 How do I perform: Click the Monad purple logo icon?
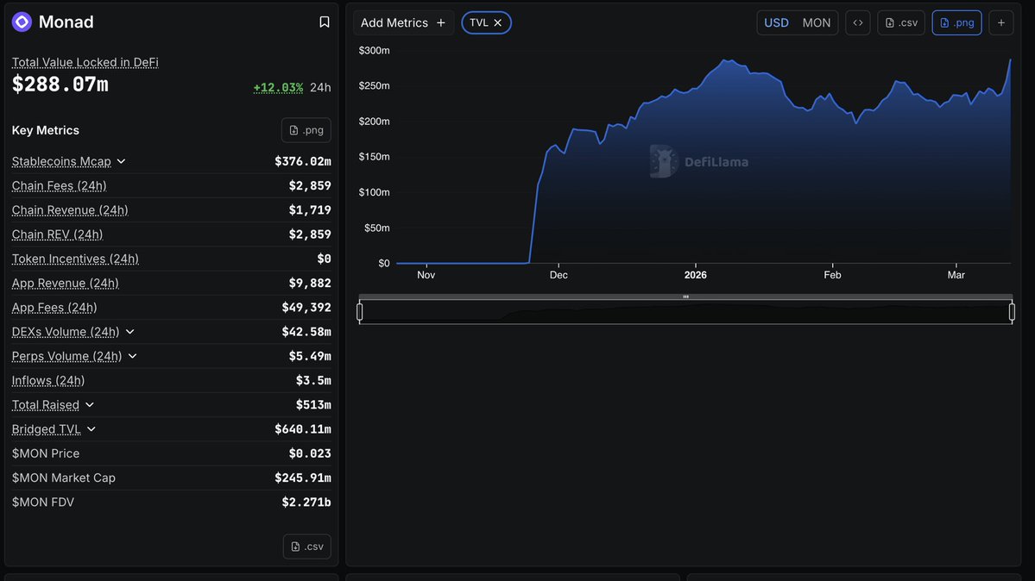(22, 22)
